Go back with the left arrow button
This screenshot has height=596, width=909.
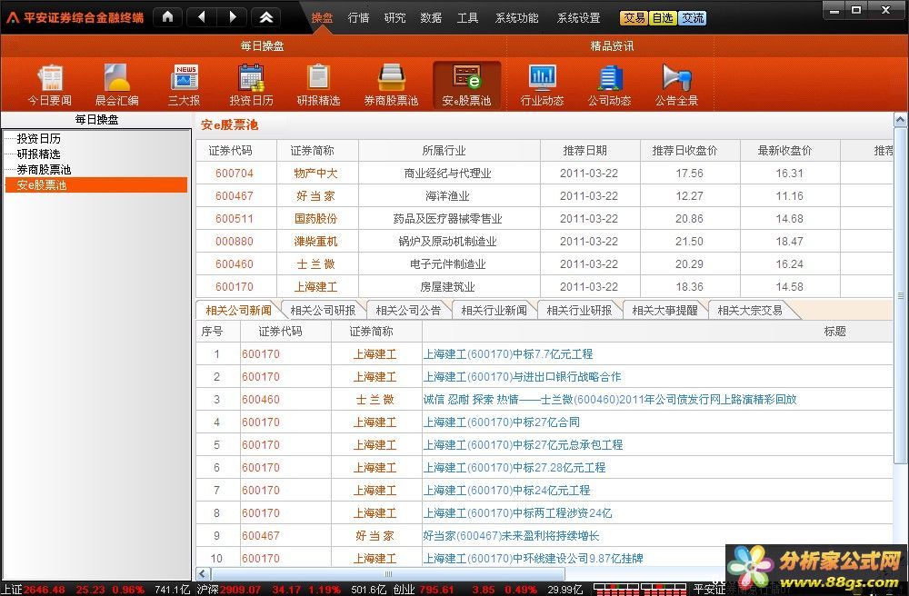[x=202, y=16]
